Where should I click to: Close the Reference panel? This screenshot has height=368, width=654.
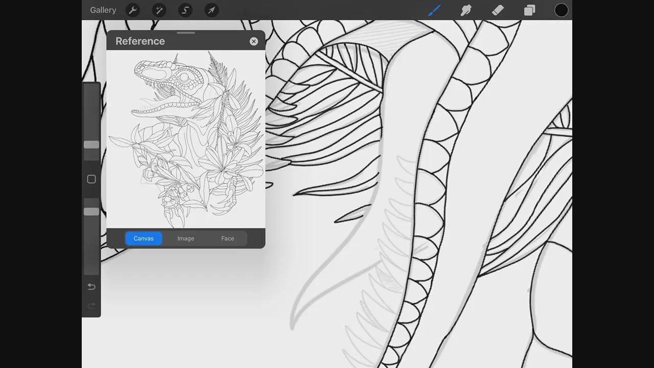pos(254,41)
